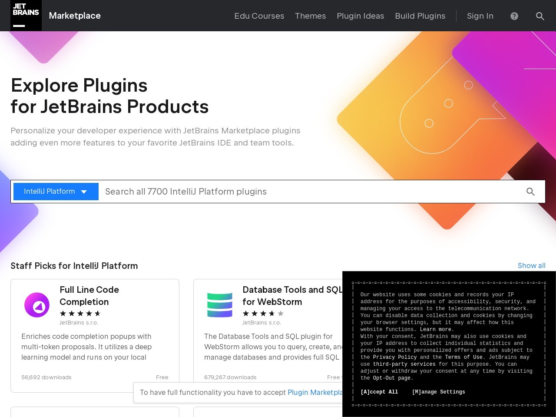Open the help question mark icon
This screenshot has height=417, width=556.
pos(514,16)
